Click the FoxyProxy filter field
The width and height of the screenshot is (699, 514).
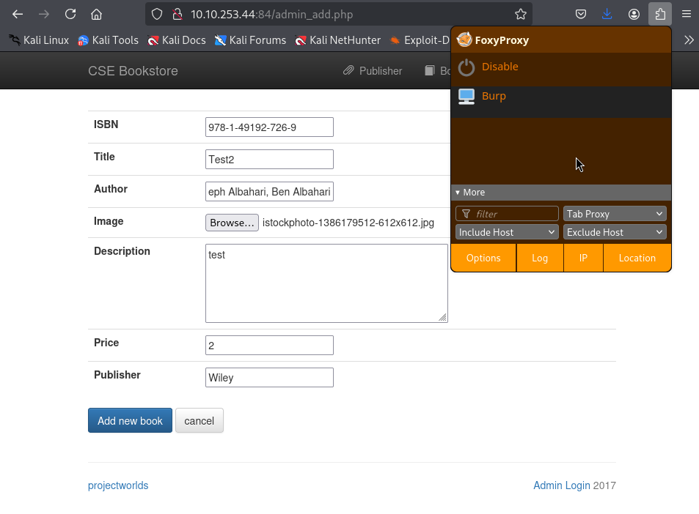[x=507, y=214]
